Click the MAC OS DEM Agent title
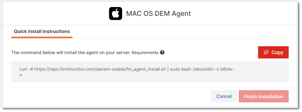Screen dimensions: 302x112 pyautogui.click(x=158, y=14)
